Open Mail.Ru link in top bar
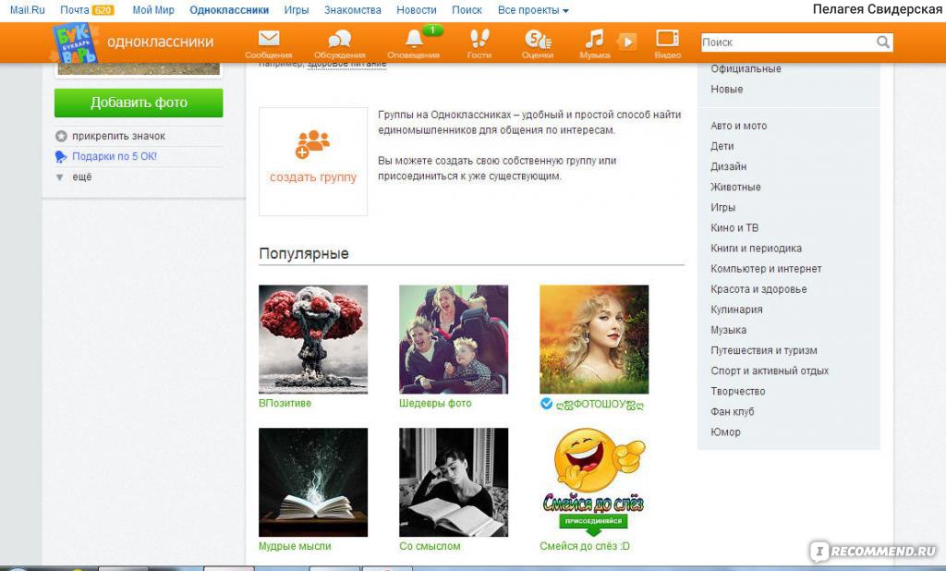 (28, 10)
